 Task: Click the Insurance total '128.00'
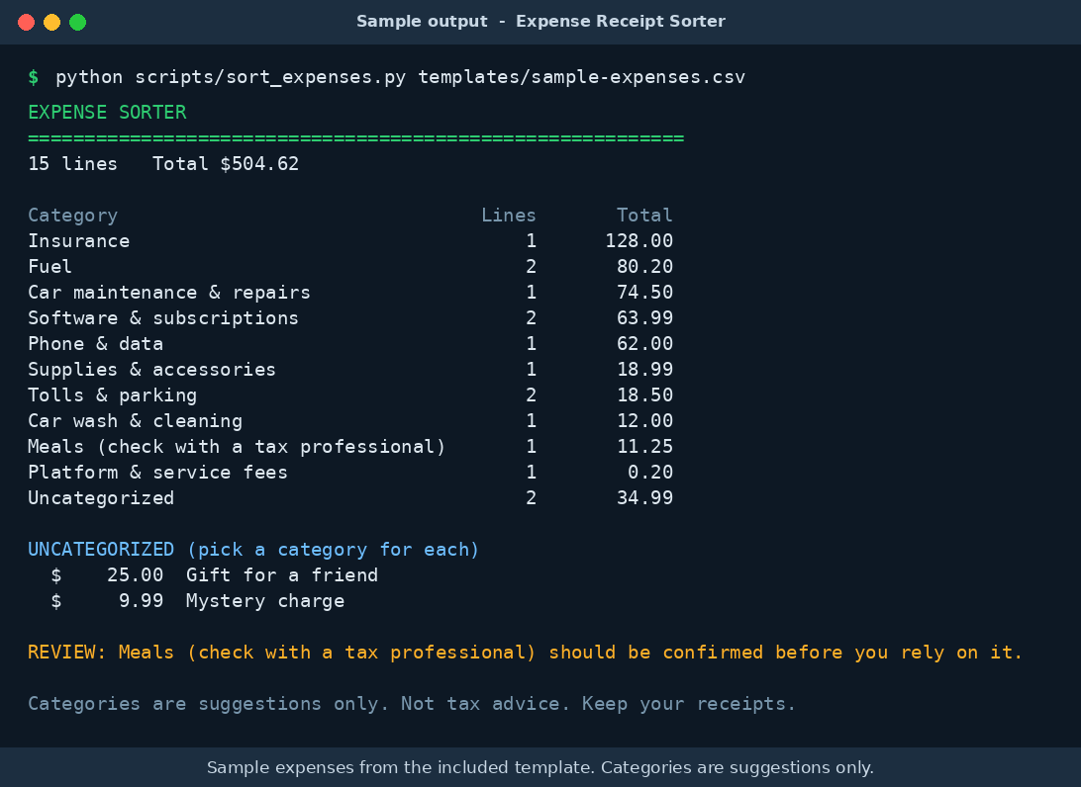pos(639,241)
